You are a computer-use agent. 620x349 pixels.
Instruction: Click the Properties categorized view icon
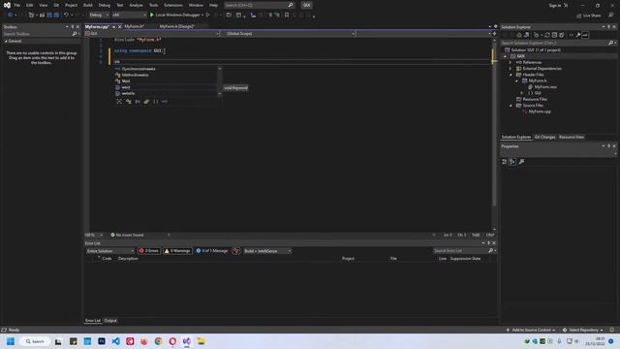pyautogui.click(x=504, y=162)
